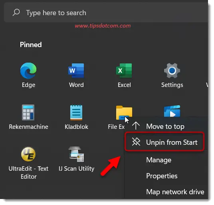214x205 pixels.
Task: Click the Edge label text
Action: (x=28, y=85)
